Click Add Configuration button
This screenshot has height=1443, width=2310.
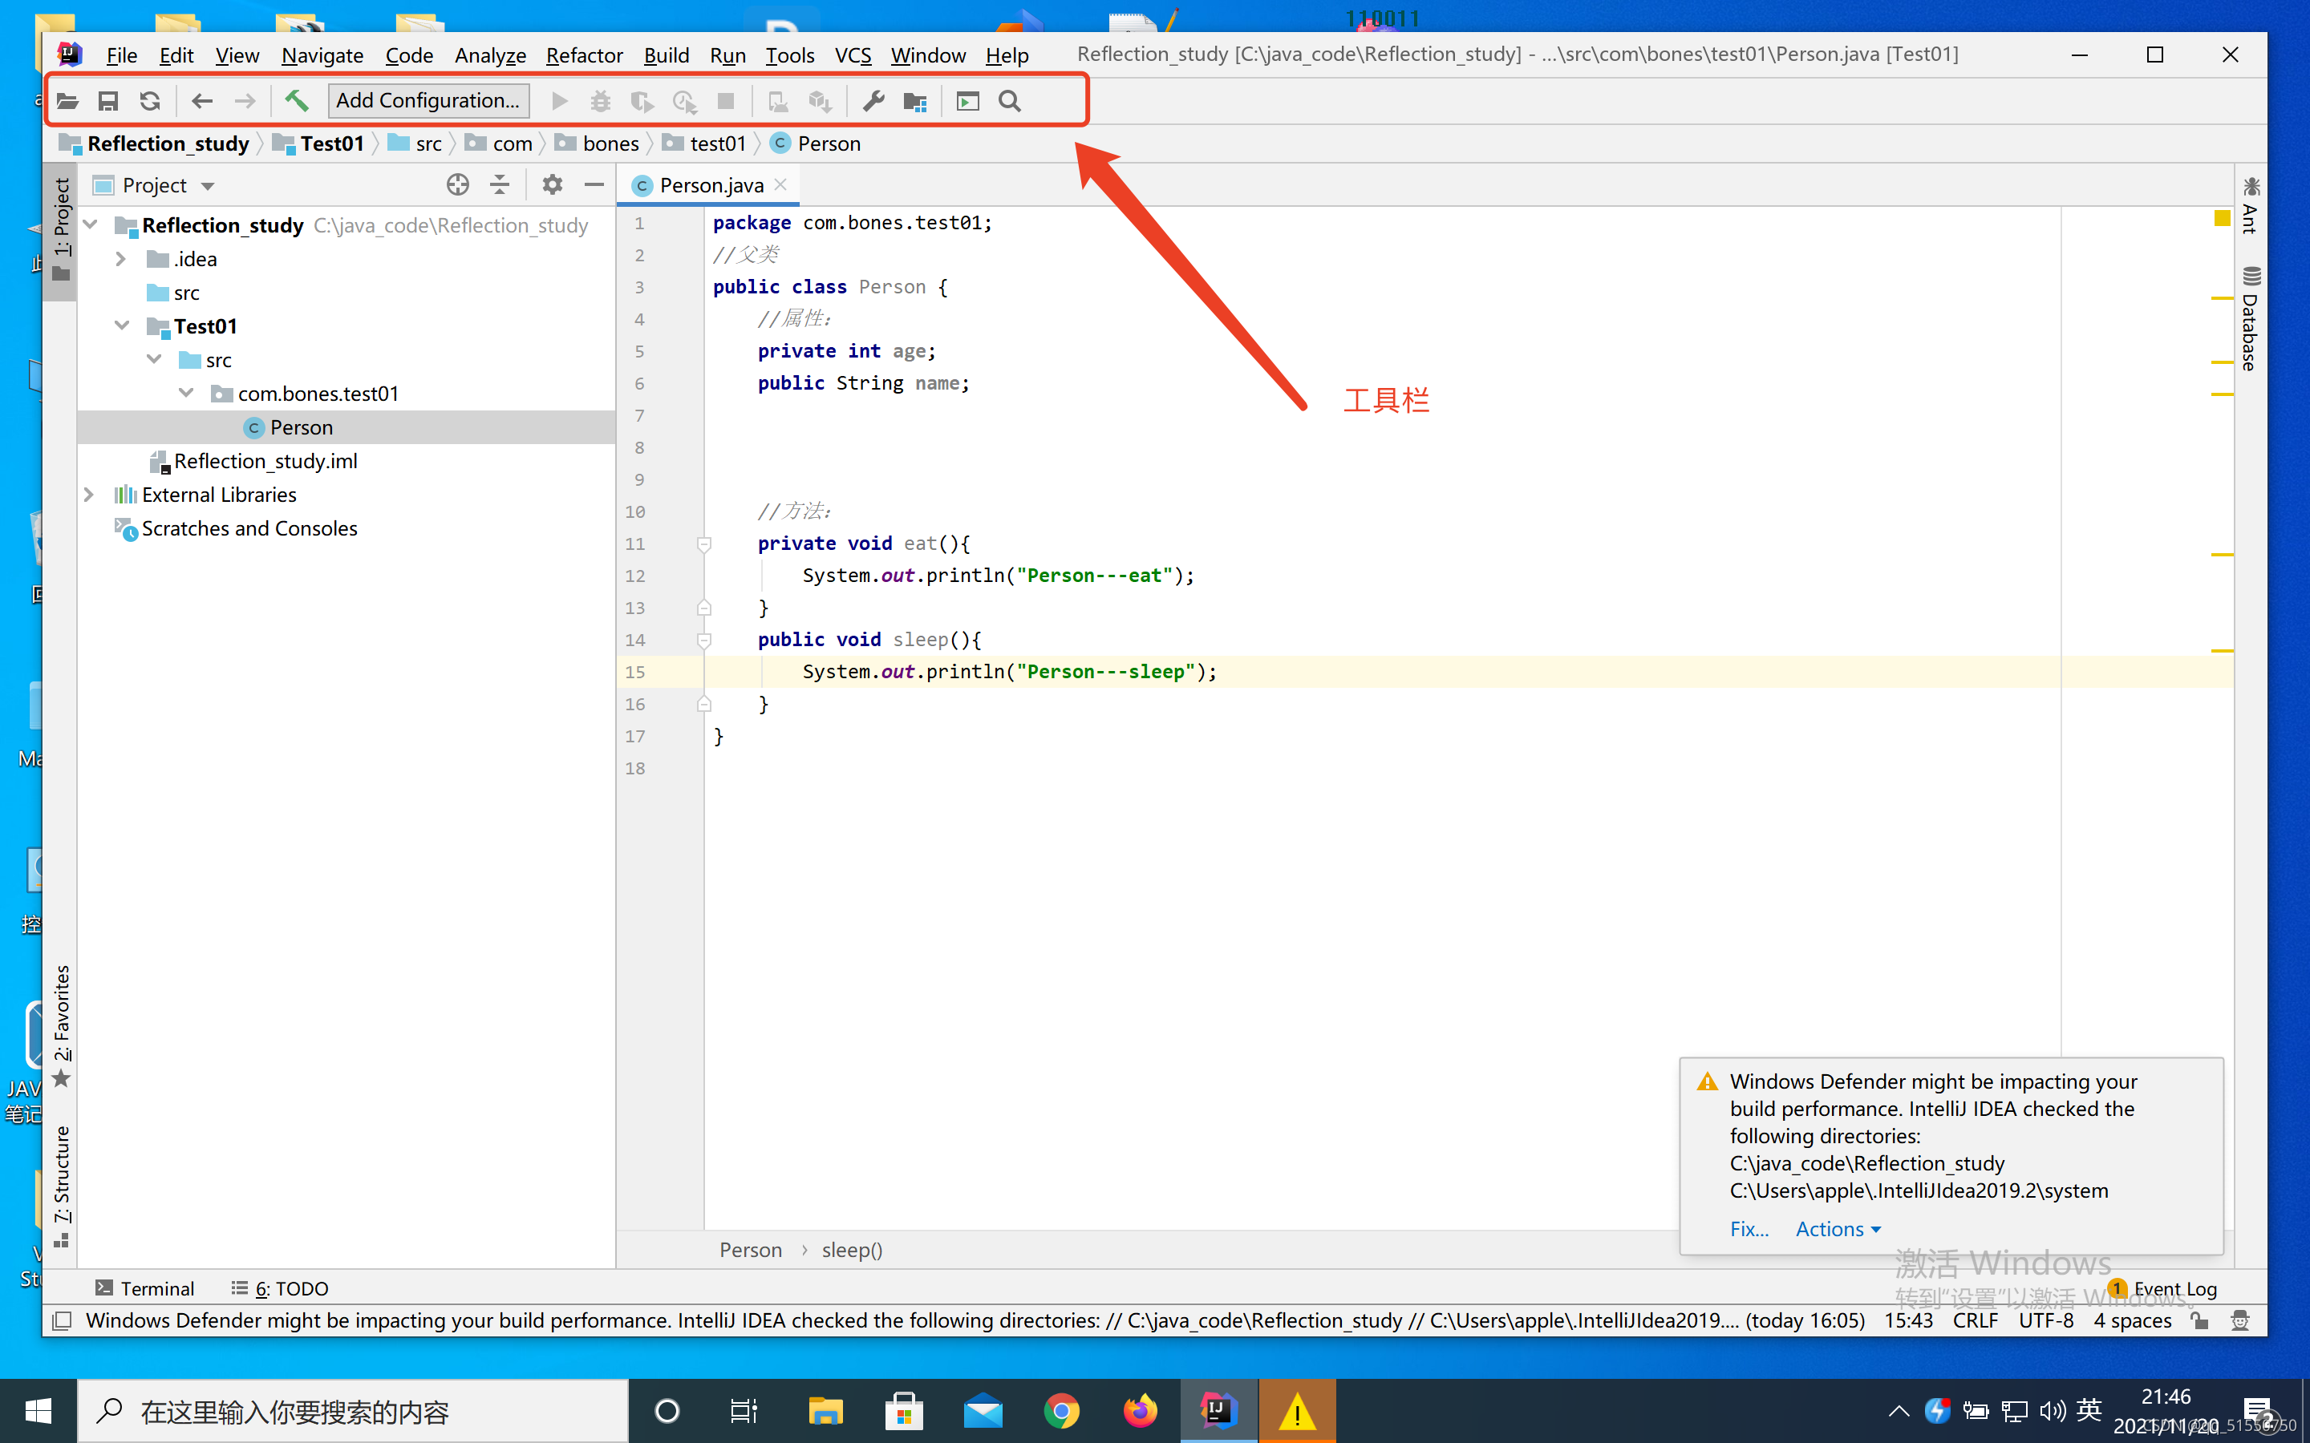(x=428, y=101)
